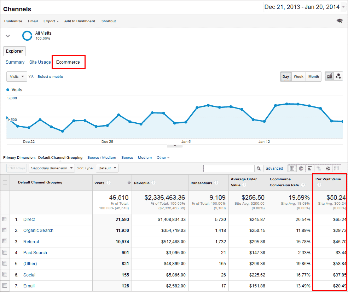Select the Social row checkbox
This screenshot has height=292, width=348.
coord(5,275)
